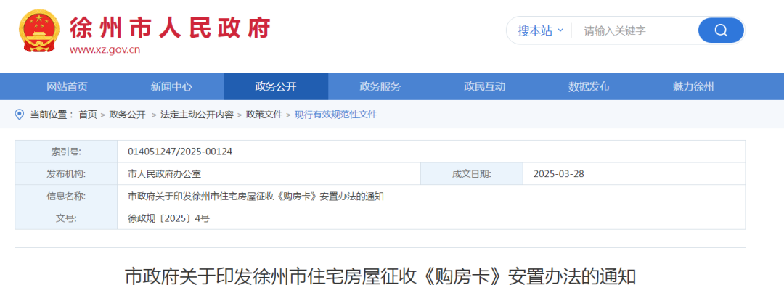The width and height of the screenshot is (784, 293).
Task: Open the 政民互动 nav tab
Action: (x=484, y=86)
